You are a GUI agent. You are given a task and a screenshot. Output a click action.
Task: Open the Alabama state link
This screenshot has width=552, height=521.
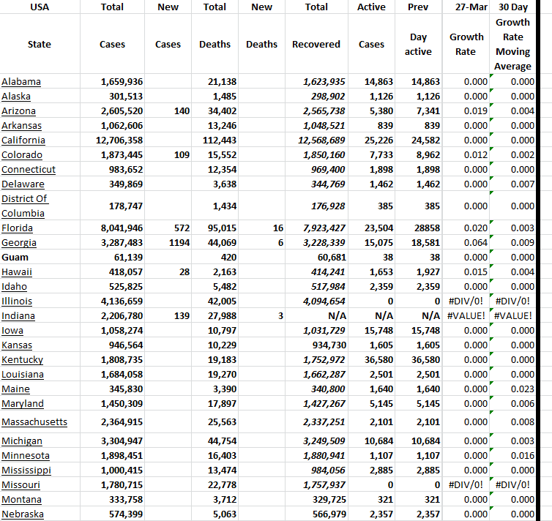(x=21, y=81)
